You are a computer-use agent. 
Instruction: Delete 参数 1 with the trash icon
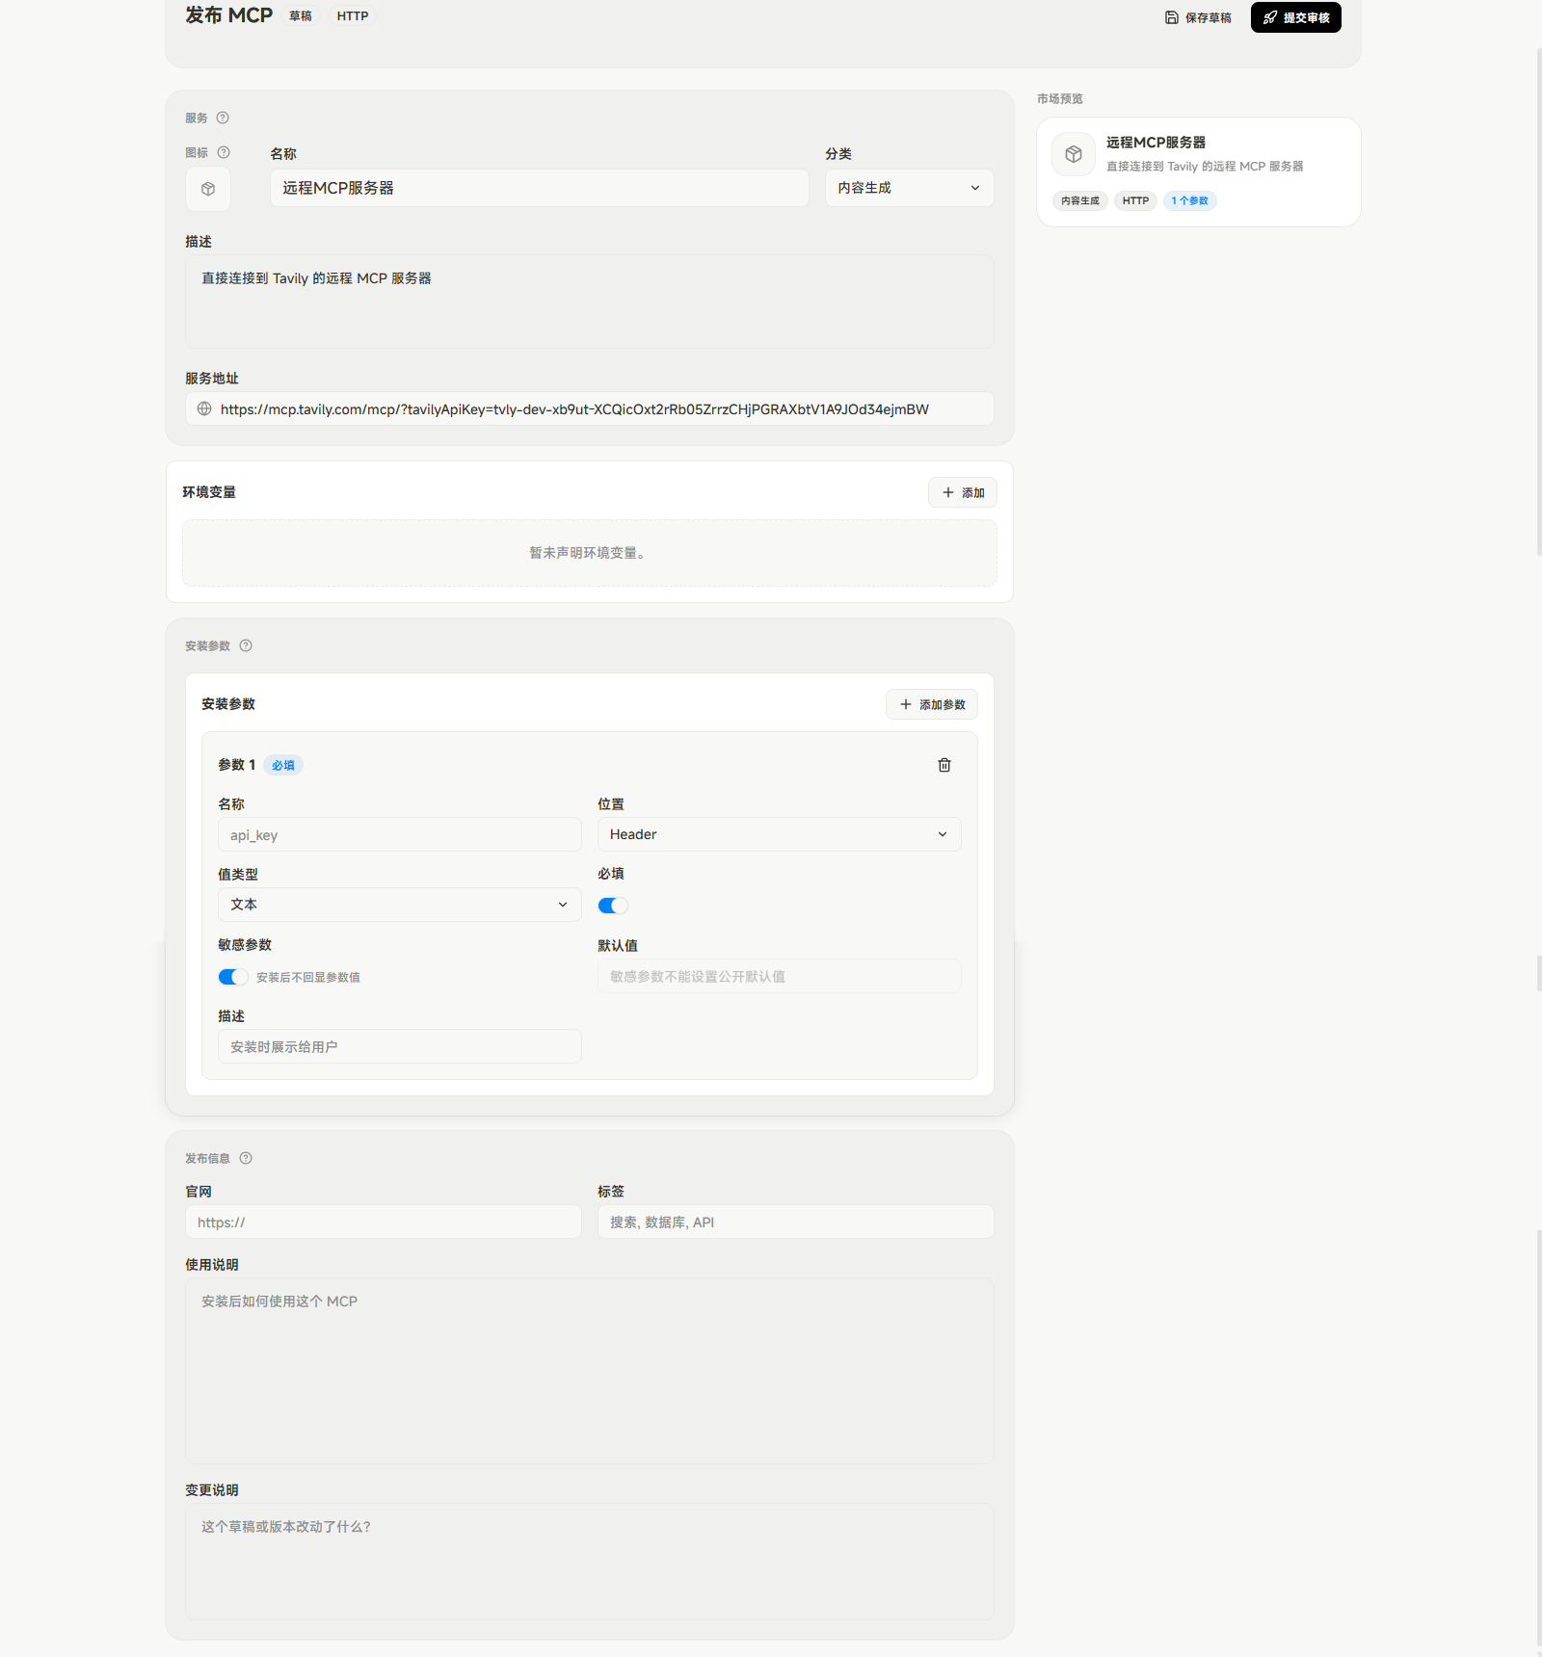point(944,765)
